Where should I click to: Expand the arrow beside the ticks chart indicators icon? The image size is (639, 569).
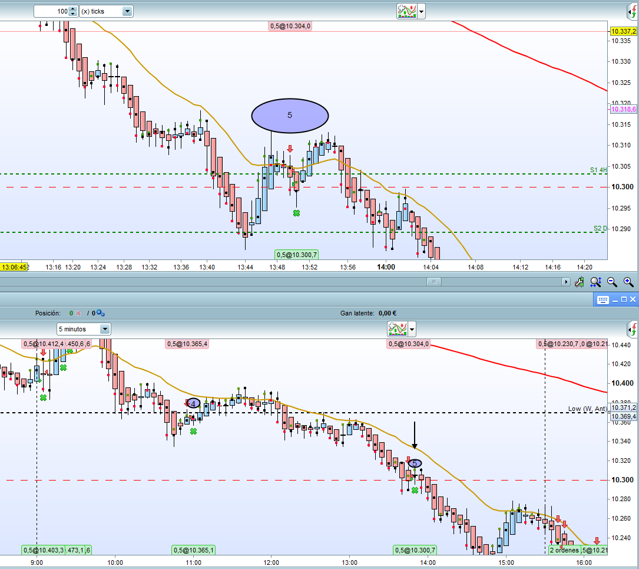point(421,11)
